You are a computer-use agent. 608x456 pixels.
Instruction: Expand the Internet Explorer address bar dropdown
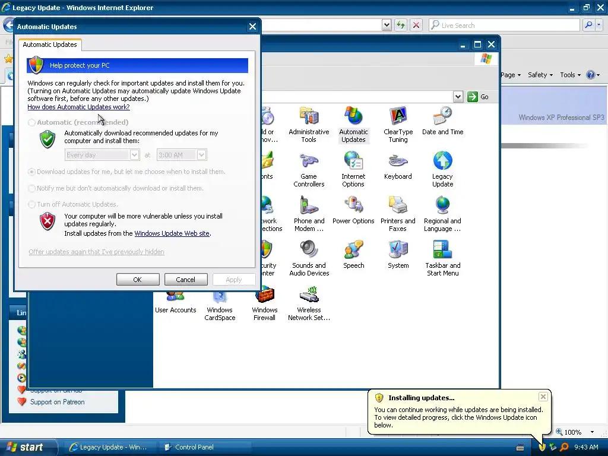[387, 25]
